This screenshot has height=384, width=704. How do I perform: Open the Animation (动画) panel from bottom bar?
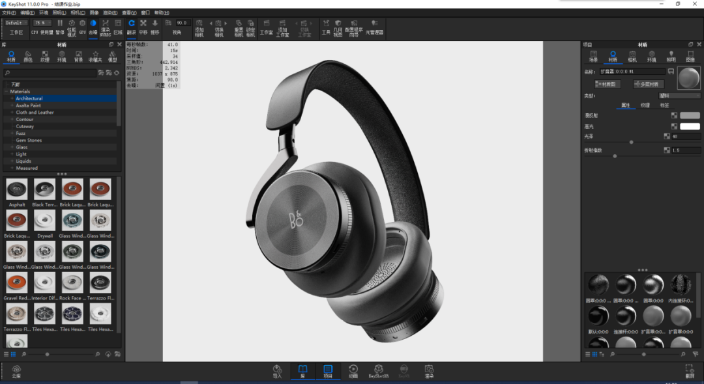(x=353, y=371)
